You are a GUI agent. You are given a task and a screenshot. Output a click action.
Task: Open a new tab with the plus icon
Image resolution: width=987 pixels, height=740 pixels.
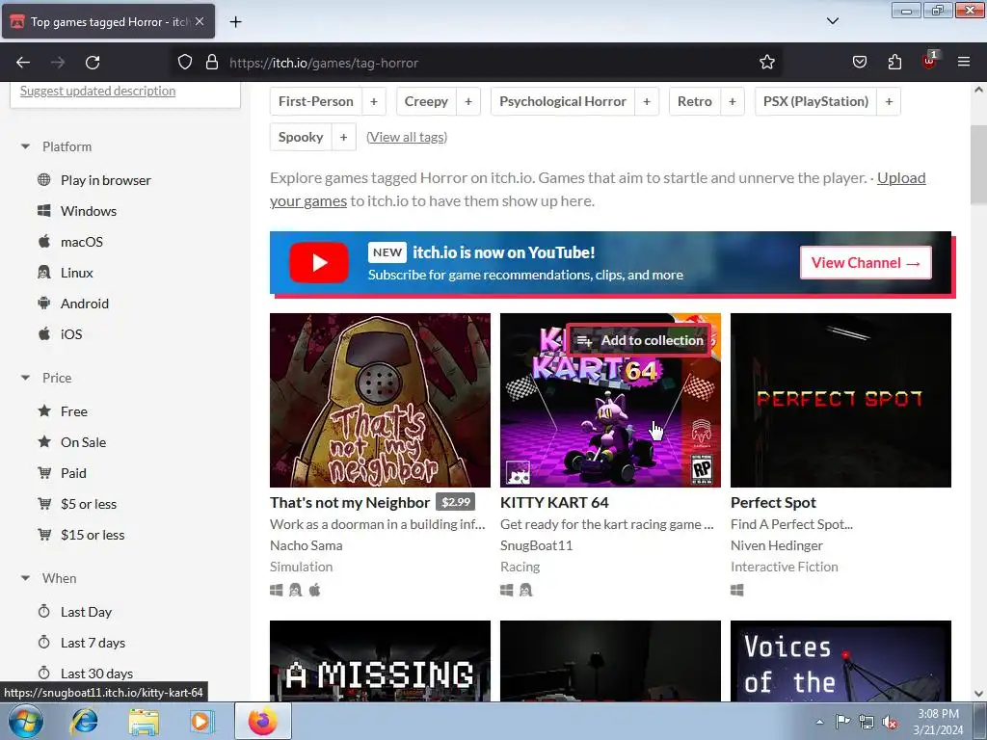pyautogui.click(x=235, y=22)
